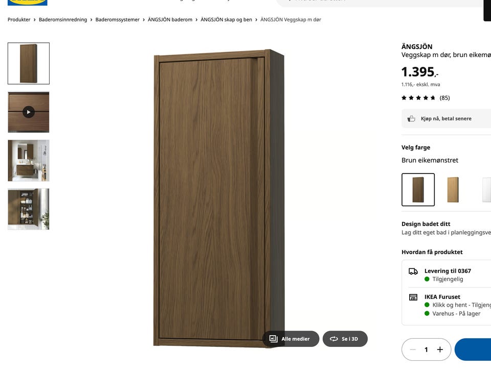Open Alle medier gallery button
The image size is (491, 374).
tap(291, 339)
